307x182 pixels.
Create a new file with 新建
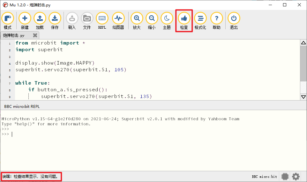[25, 21]
